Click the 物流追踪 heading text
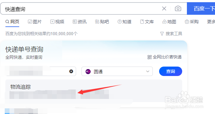The height and width of the screenshot is (114, 215). [21, 87]
